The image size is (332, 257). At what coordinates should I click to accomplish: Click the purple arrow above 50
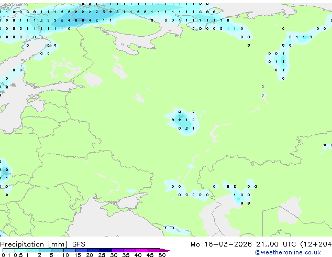[166, 250]
